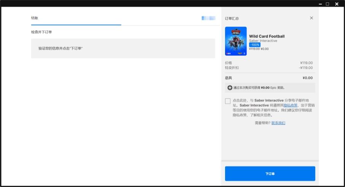Minimize the checkout window
This screenshot has height=187, width=345.
[x=320, y=4]
